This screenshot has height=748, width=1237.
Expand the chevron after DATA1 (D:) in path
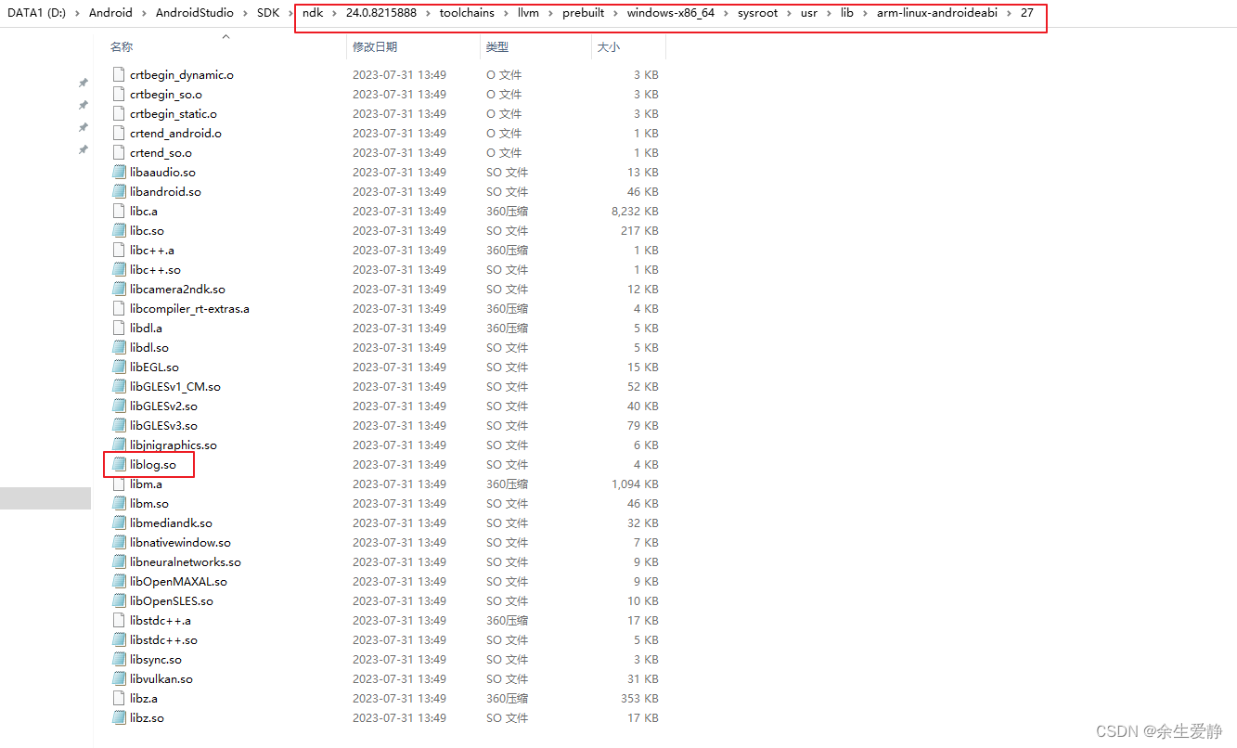pos(77,13)
